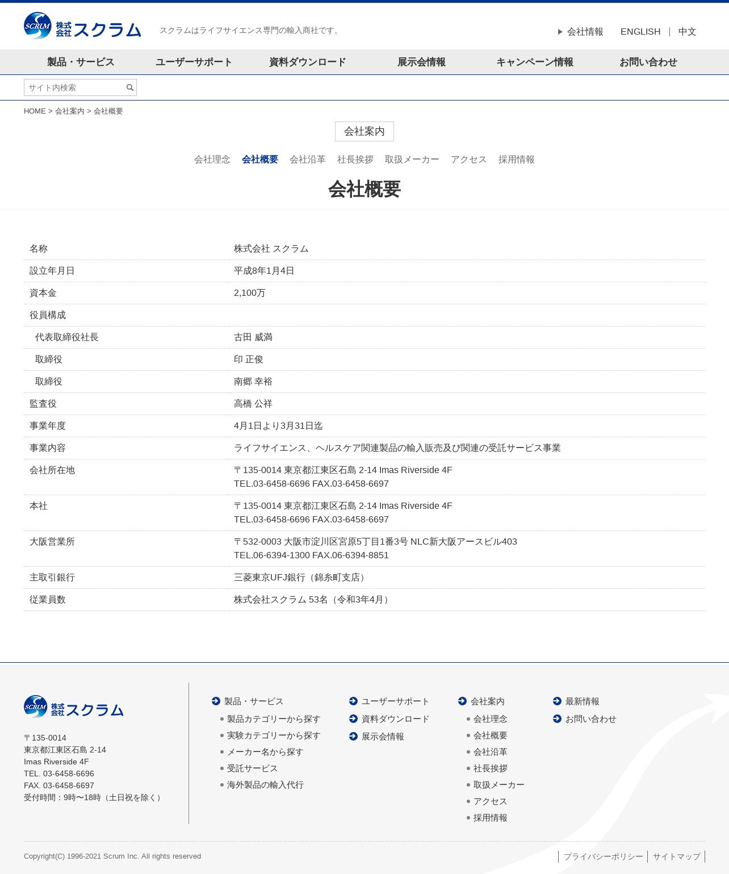Click the 三菱東京UFJ銀行（錦糸町支店） bank text
Image resolution: width=729 pixels, height=874 pixels.
[x=301, y=578]
